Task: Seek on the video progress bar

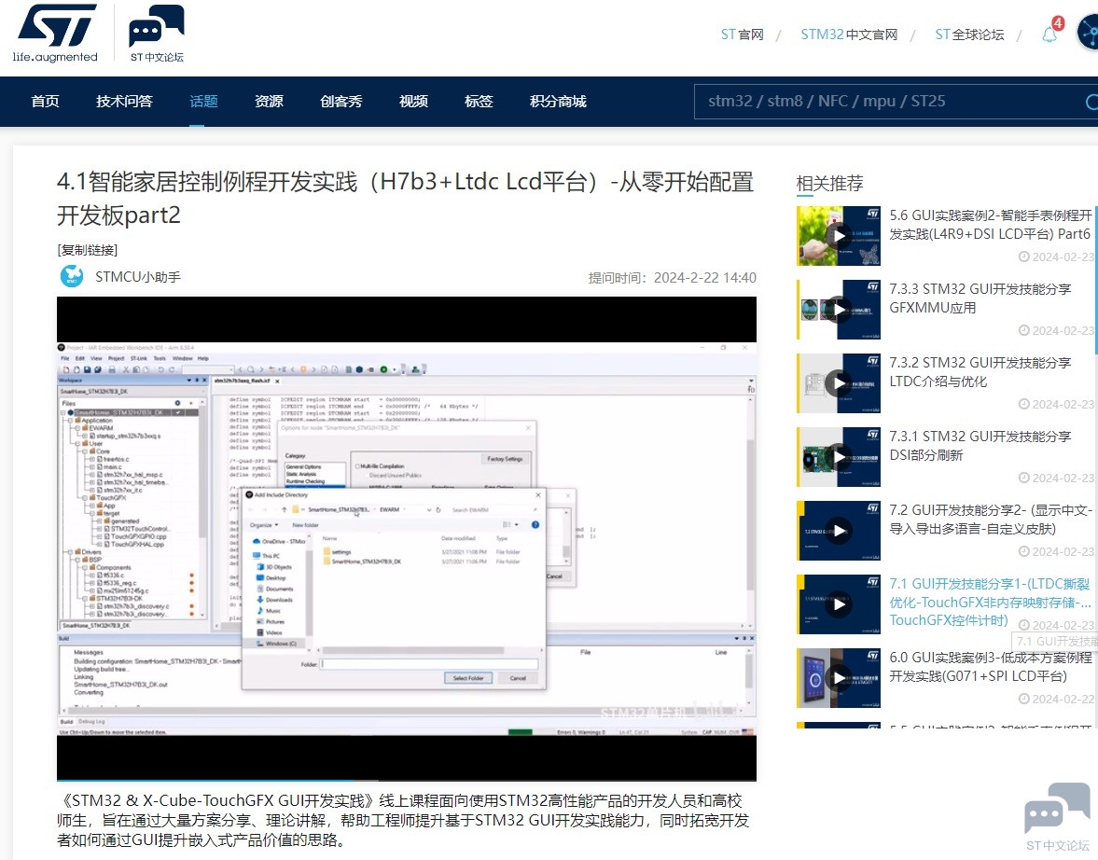Action: click(x=406, y=780)
